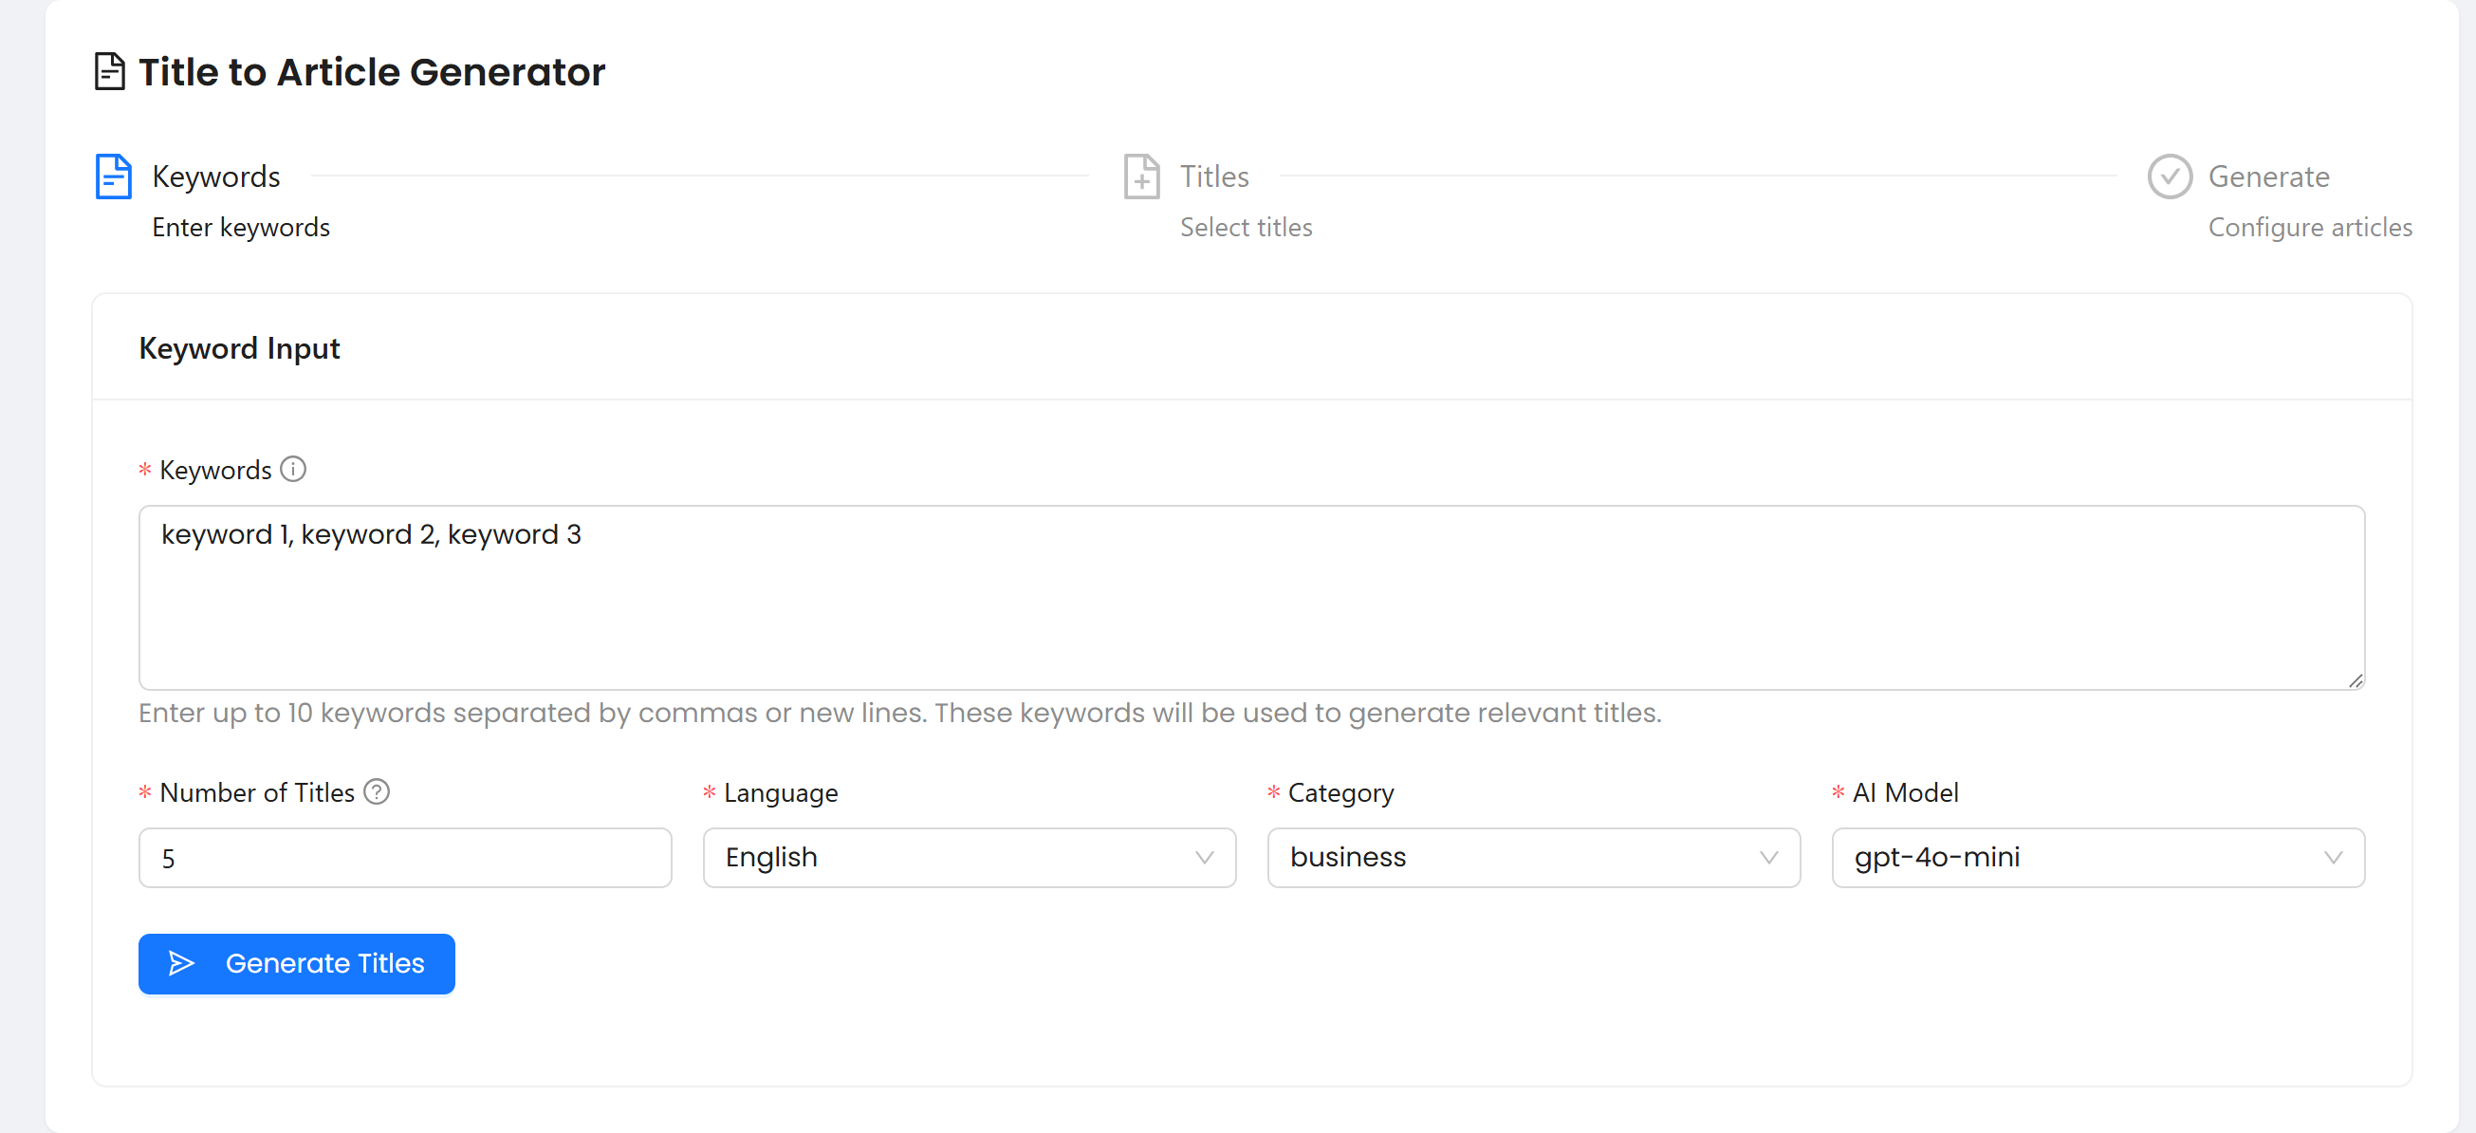Click the blue Keywords step icon

[114, 176]
